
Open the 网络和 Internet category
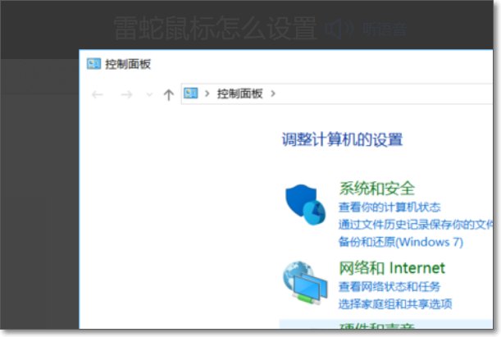point(392,267)
